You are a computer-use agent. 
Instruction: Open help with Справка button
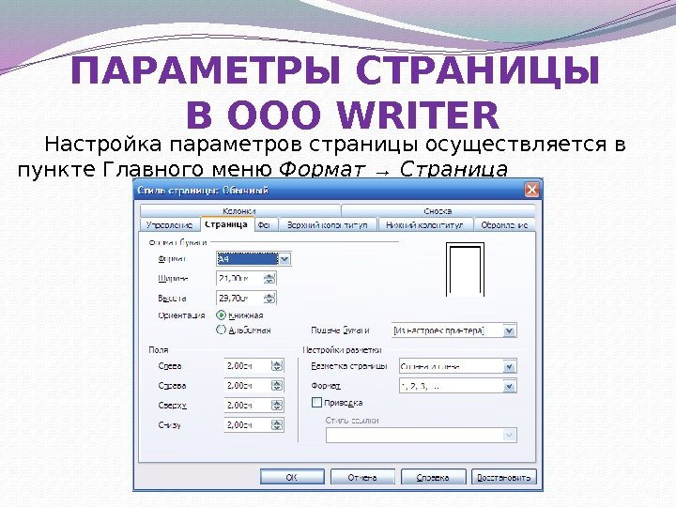433,477
